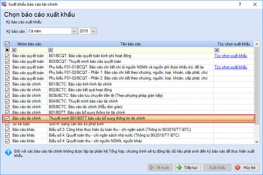Image resolution: width=263 pixels, height=175 pixels.
Task: Click the Về trước button
Action: (160, 168)
